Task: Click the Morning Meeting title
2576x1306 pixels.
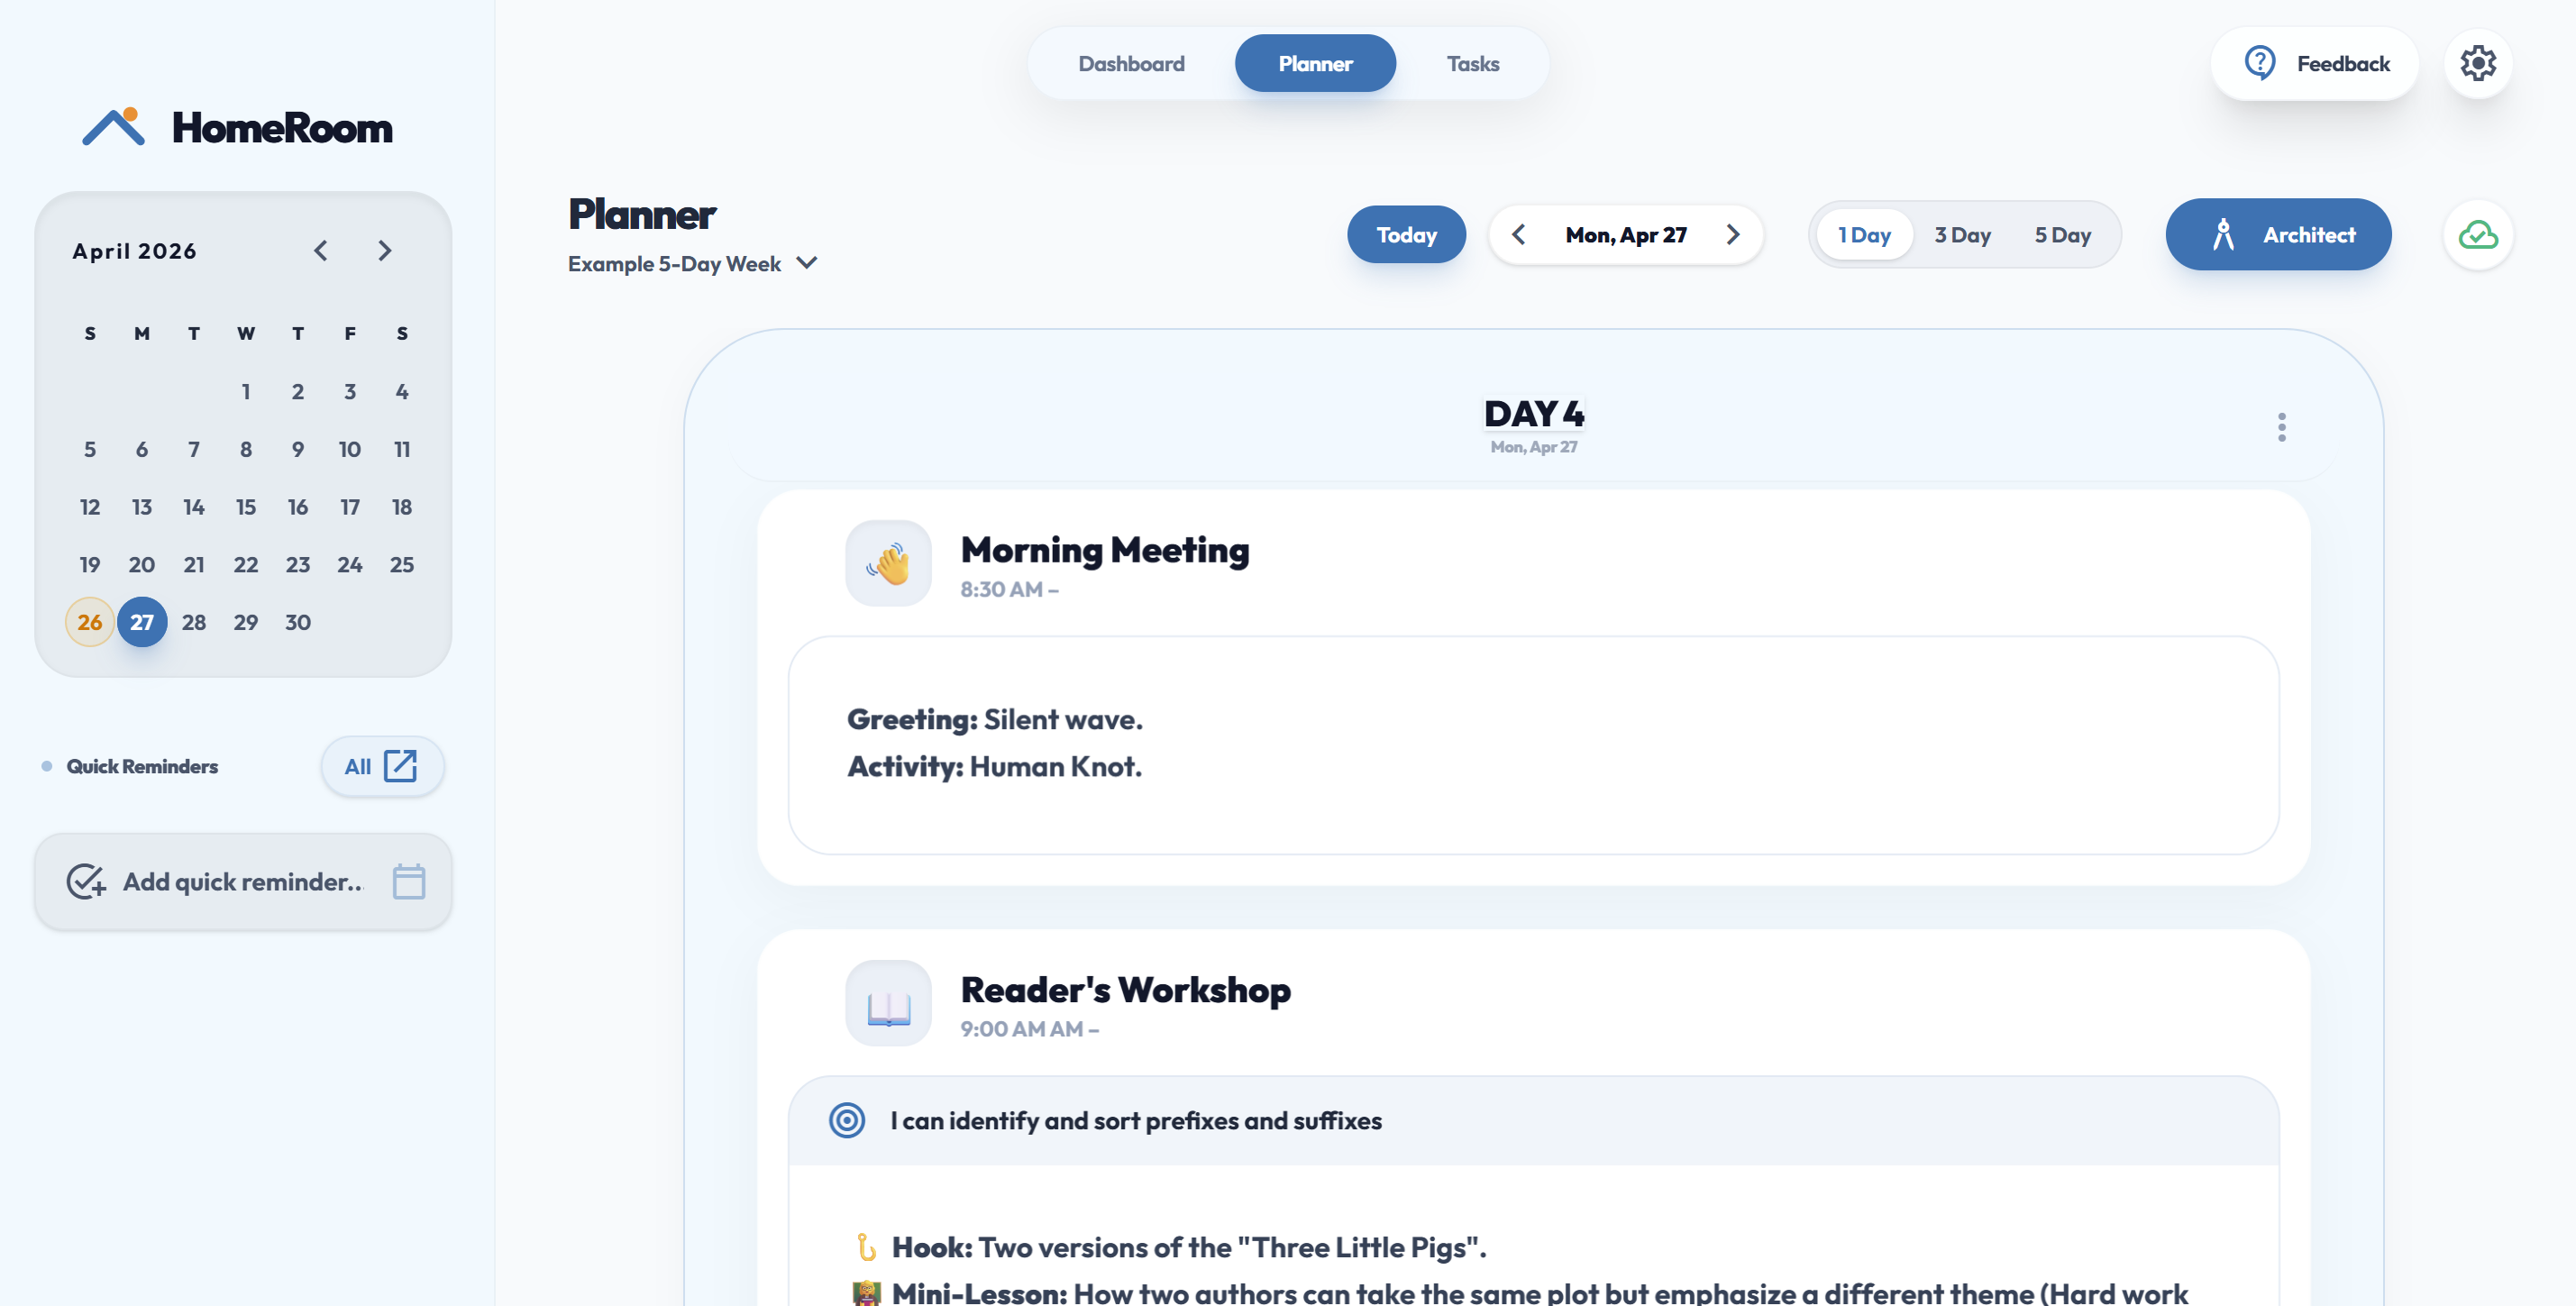Action: click(x=1105, y=550)
